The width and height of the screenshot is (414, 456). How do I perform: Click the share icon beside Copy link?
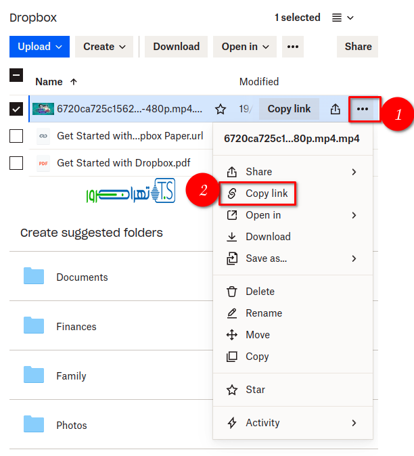pos(335,109)
